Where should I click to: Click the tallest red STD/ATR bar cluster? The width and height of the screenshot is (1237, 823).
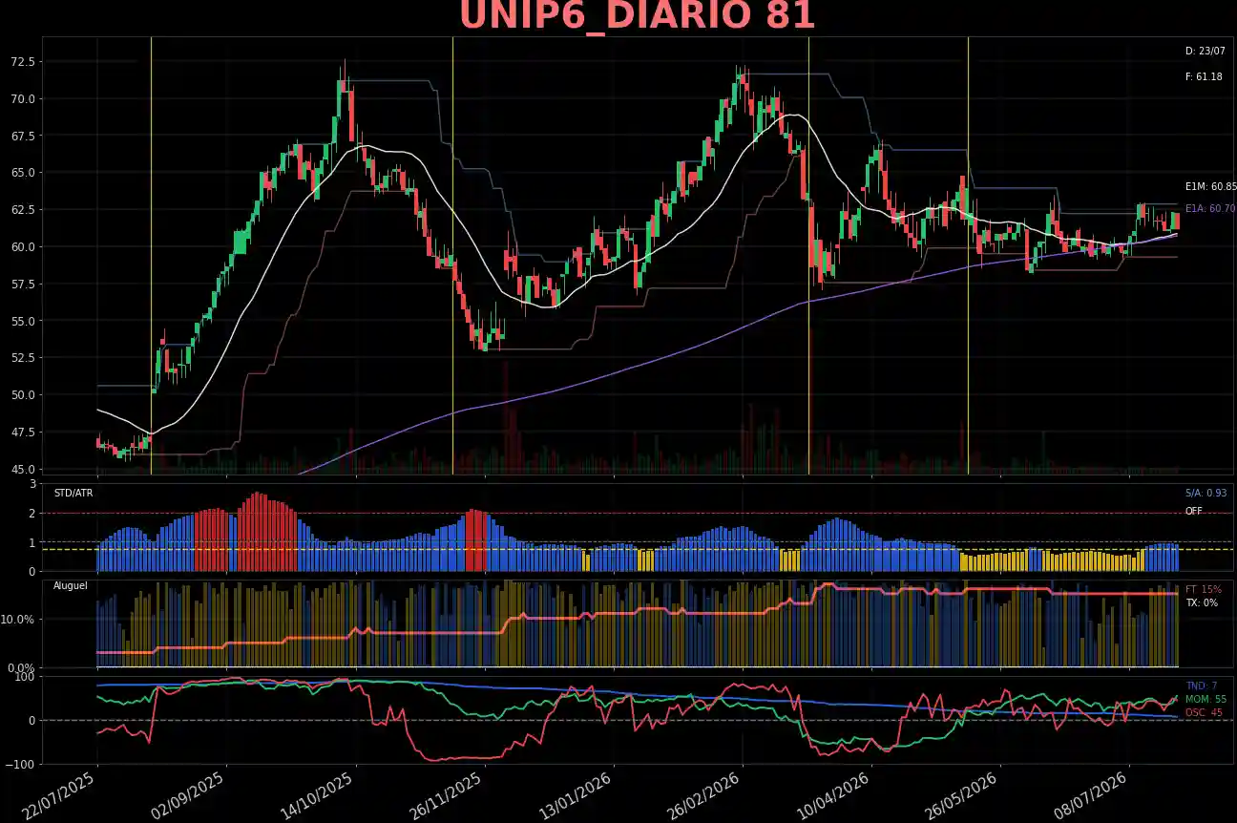[x=266, y=532]
